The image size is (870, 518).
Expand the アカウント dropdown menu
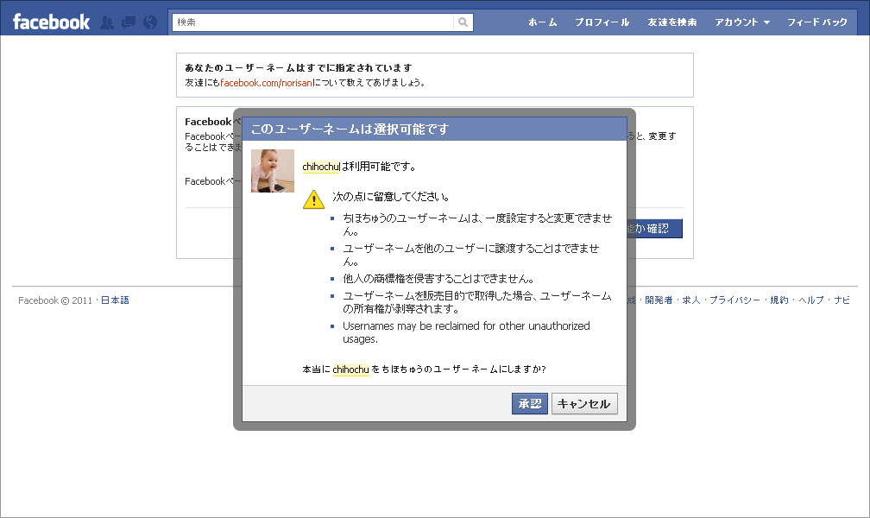click(742, 22)
